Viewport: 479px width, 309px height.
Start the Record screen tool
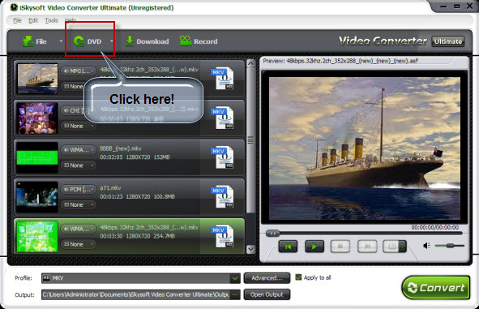(199, 41)
